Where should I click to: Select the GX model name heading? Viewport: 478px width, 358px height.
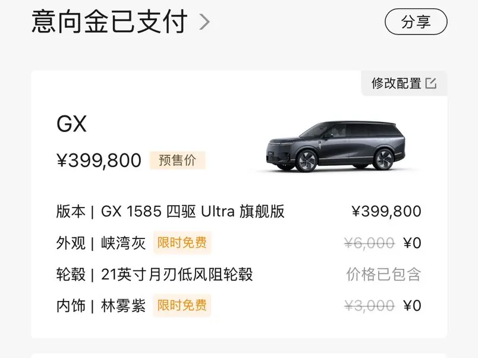pos(71,124)
